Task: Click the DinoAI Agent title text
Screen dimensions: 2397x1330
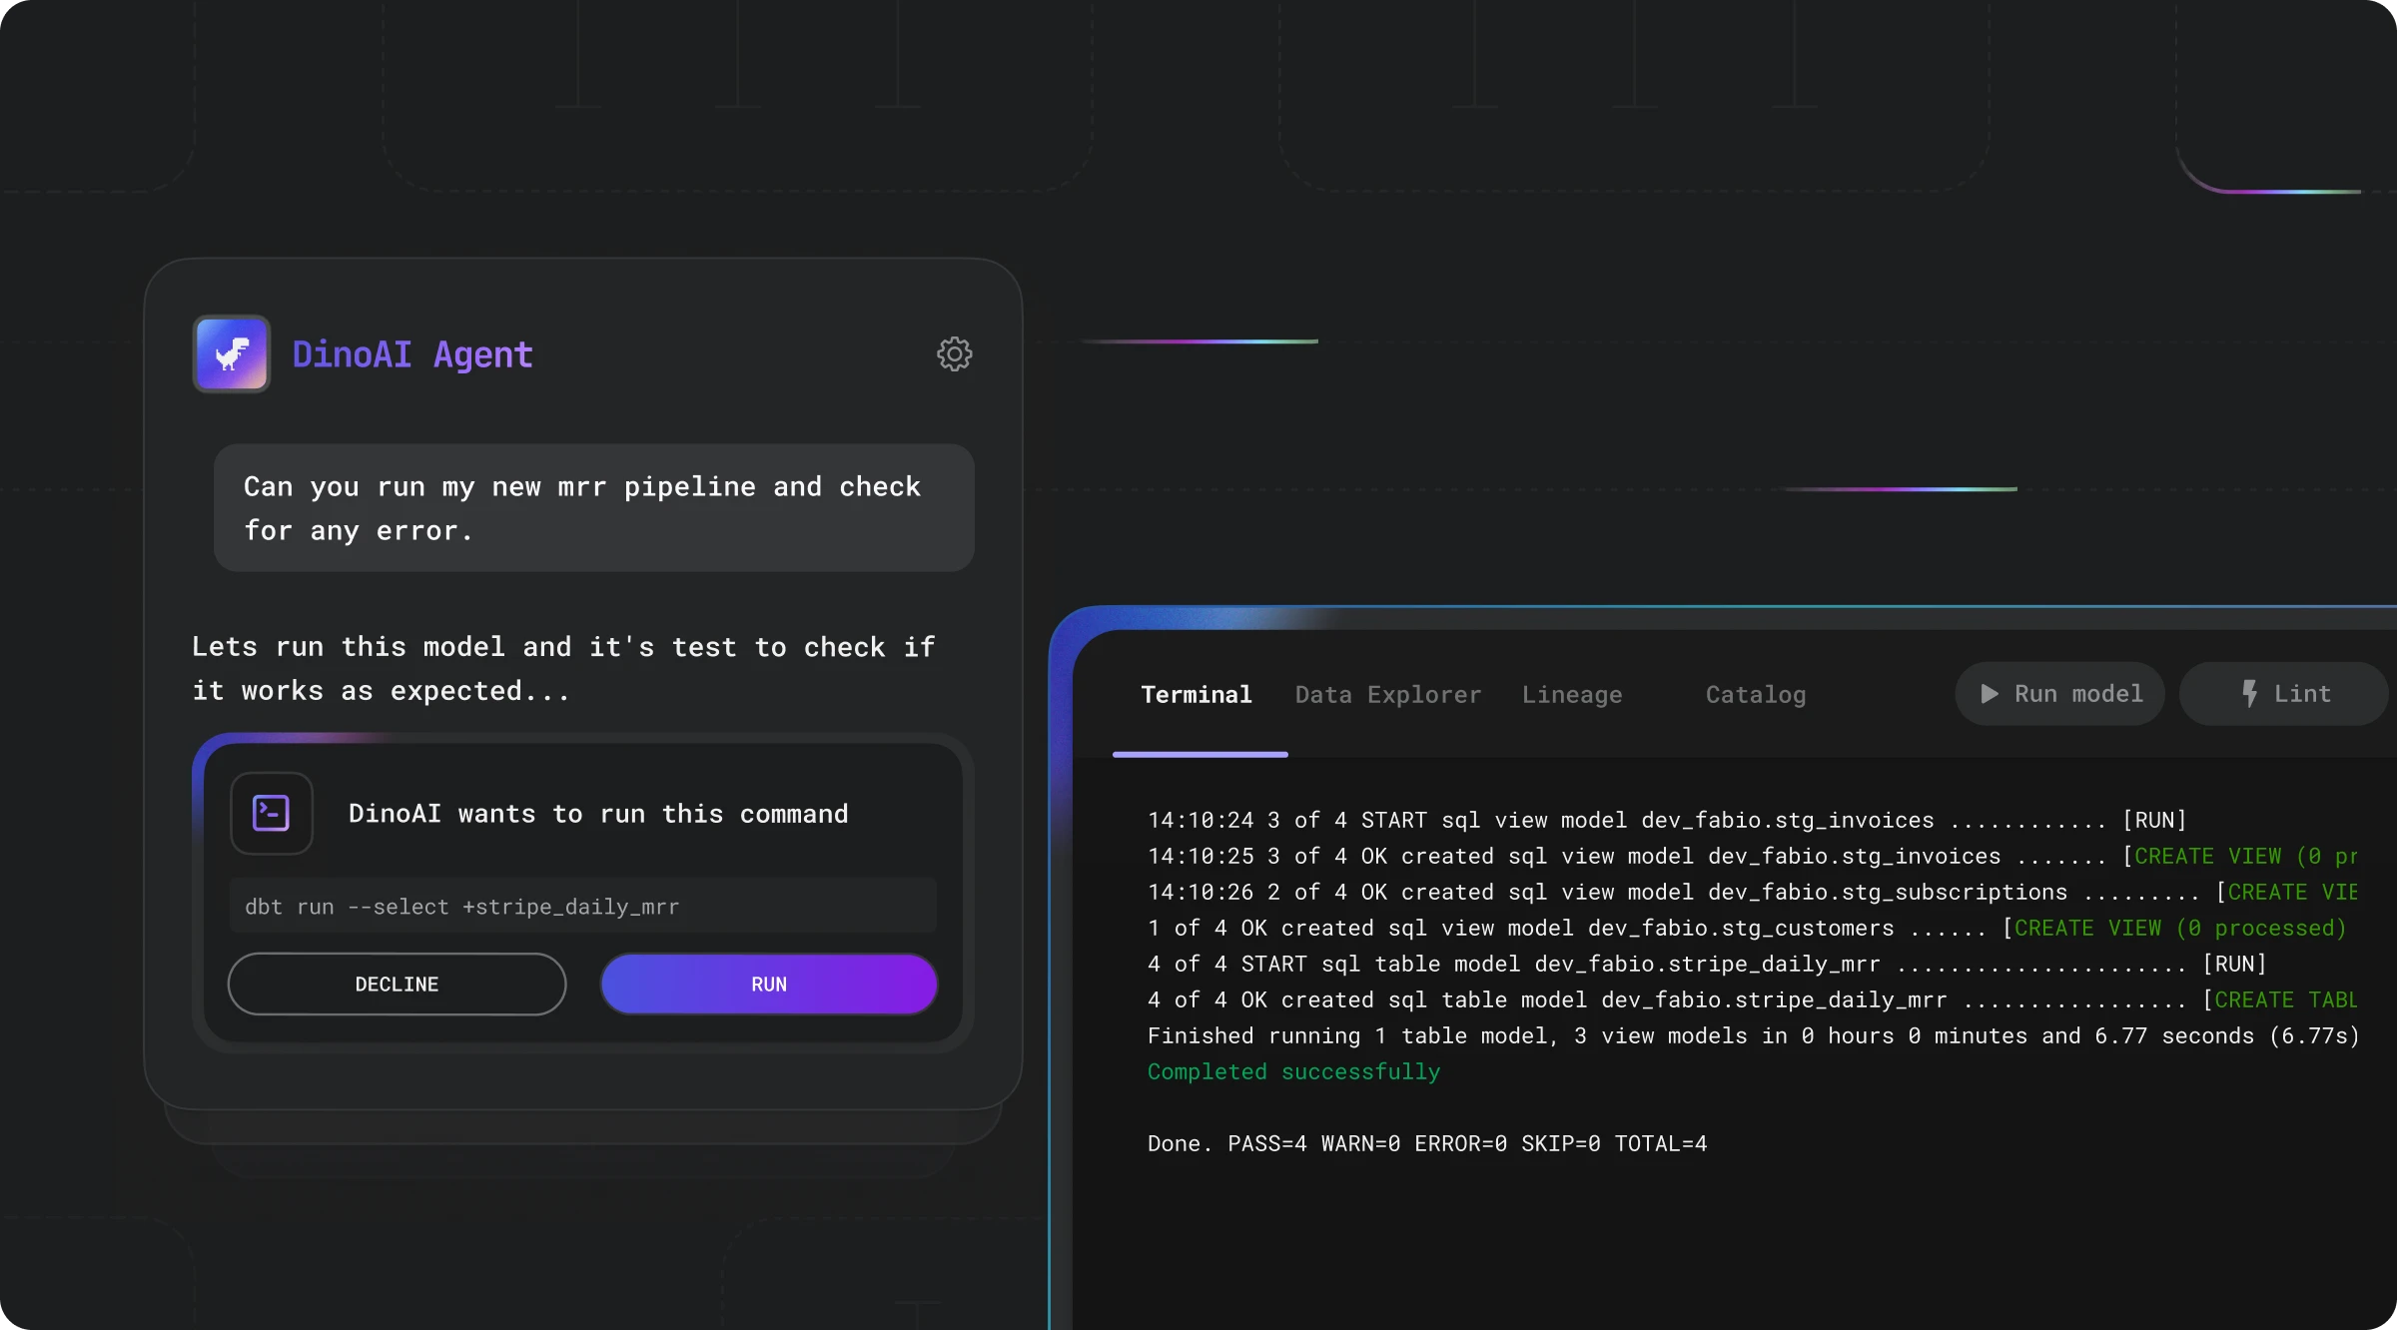Action: (411, 354)
